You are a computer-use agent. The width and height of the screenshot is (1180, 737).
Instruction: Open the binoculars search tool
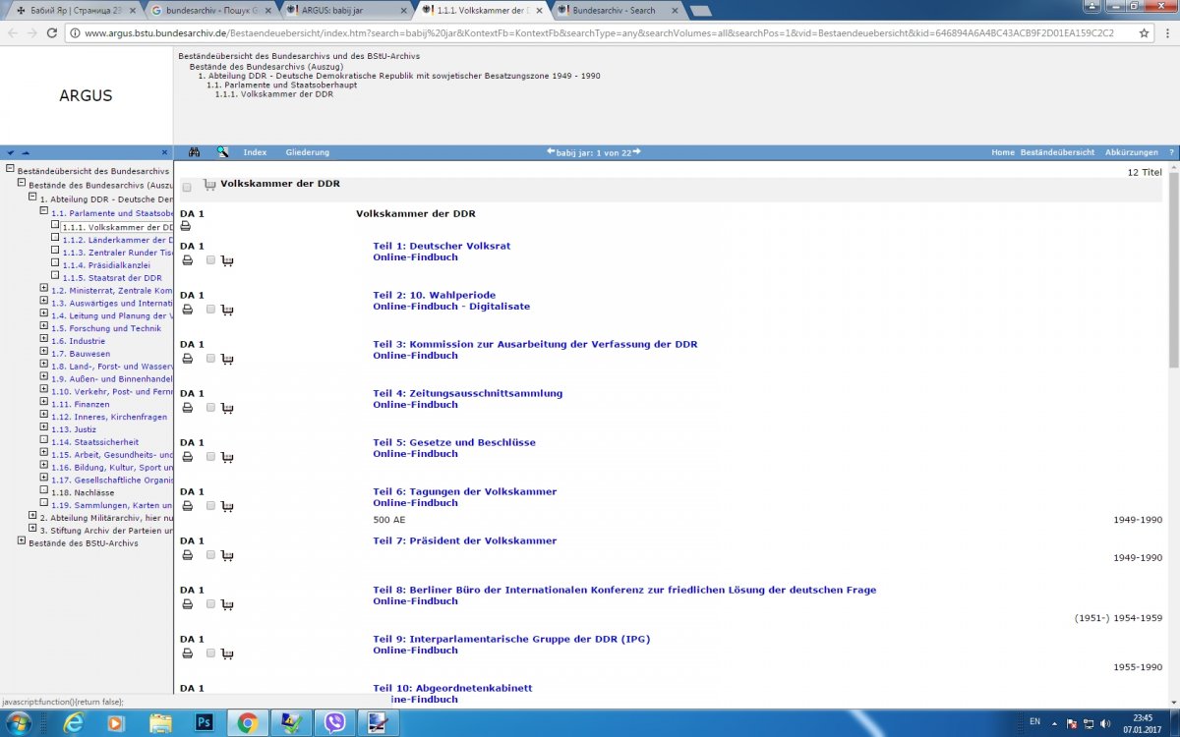click(x=194, y=152)
